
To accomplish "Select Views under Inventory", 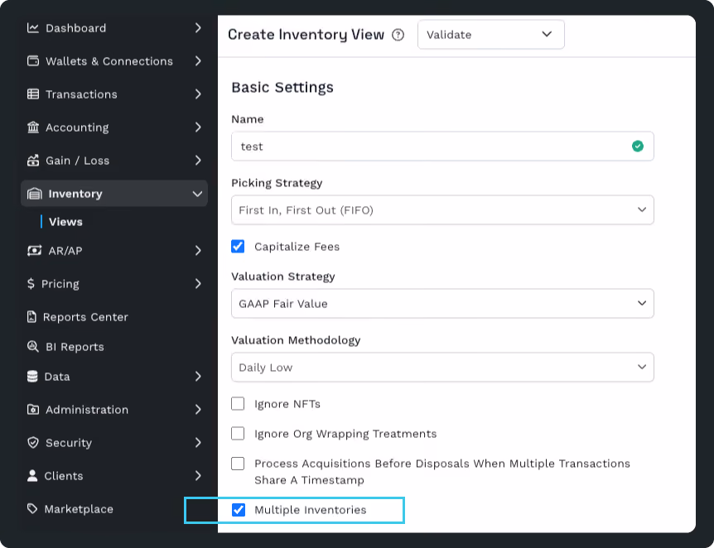I will point(65,222).
